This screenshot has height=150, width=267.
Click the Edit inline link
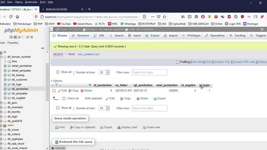(x=197, y=62)
